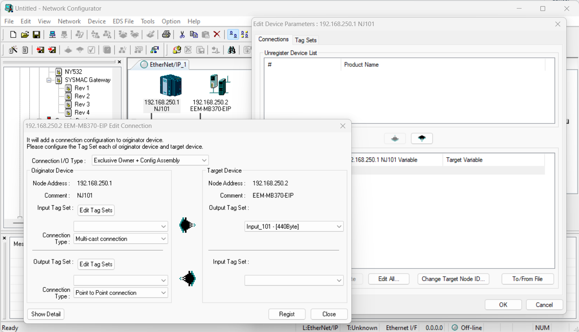Click the EDS install icon with yellow badge

pos(177,50)
